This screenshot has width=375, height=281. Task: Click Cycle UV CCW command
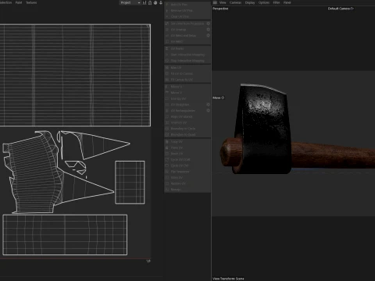click(x=180, y=160)
